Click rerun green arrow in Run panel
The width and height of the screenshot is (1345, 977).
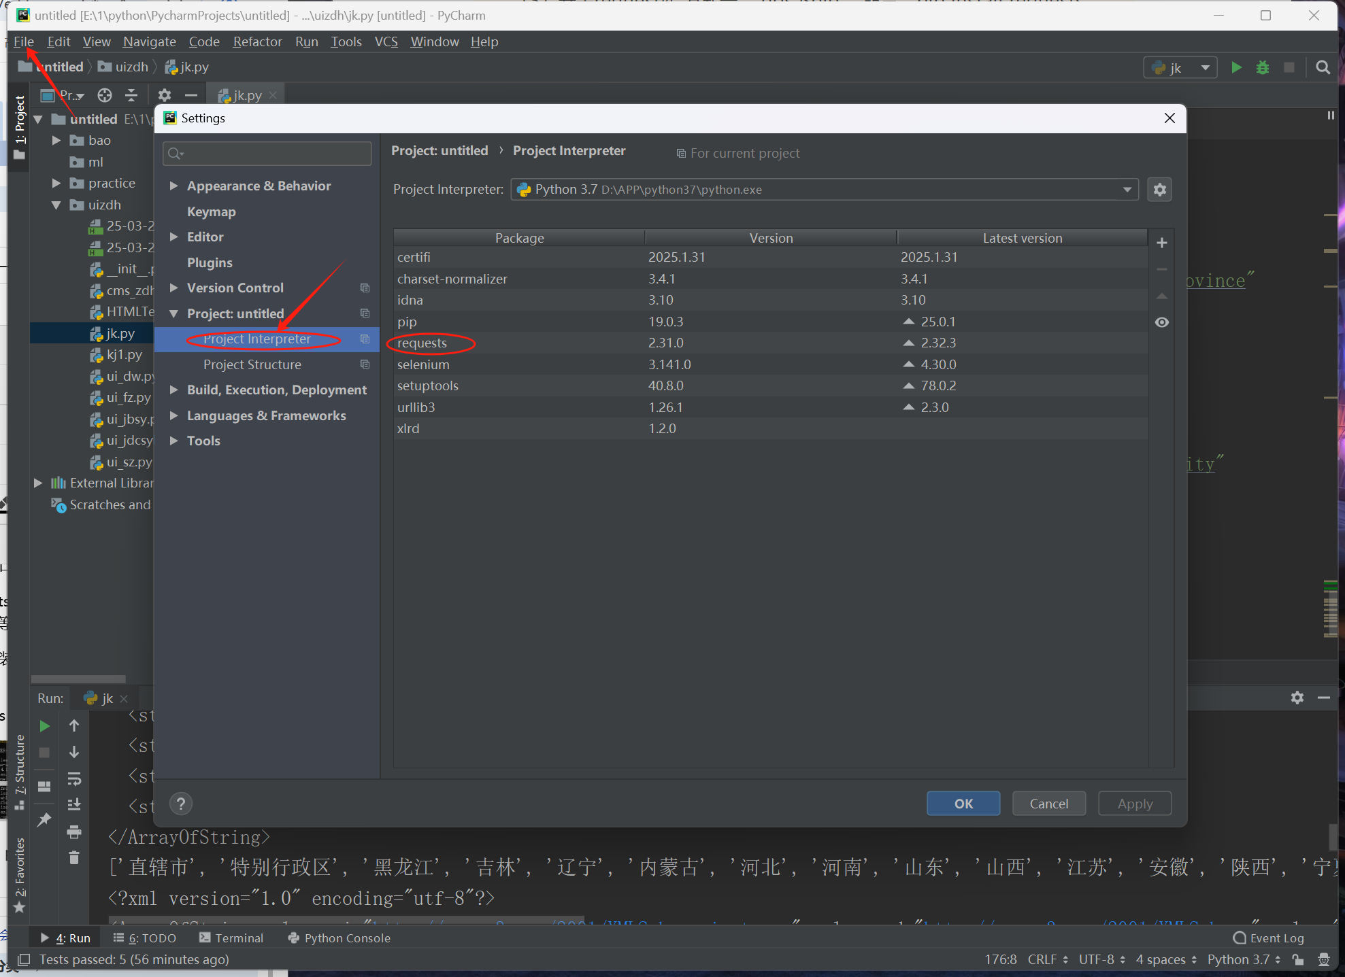(x=44, y=726)
